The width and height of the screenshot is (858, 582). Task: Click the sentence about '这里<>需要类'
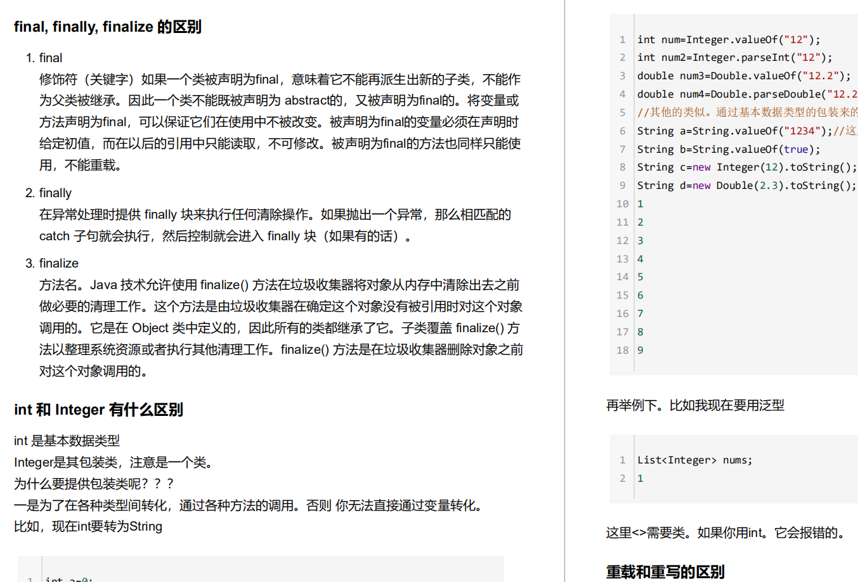[725, 533]
